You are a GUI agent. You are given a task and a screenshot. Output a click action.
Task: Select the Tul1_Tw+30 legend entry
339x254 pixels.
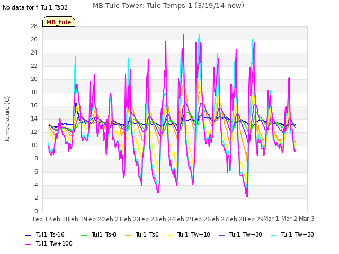(240, 235)
